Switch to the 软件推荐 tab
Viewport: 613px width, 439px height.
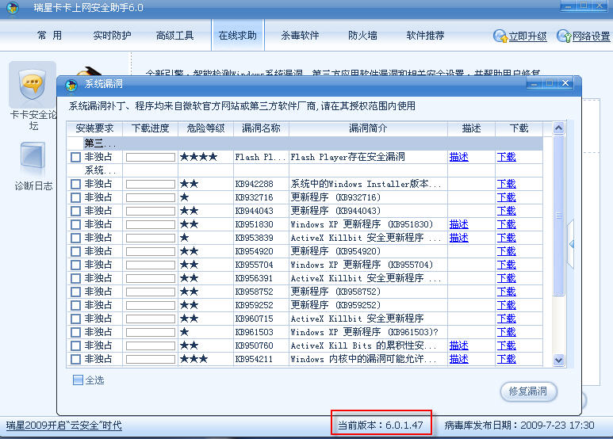tap(425, 36)
